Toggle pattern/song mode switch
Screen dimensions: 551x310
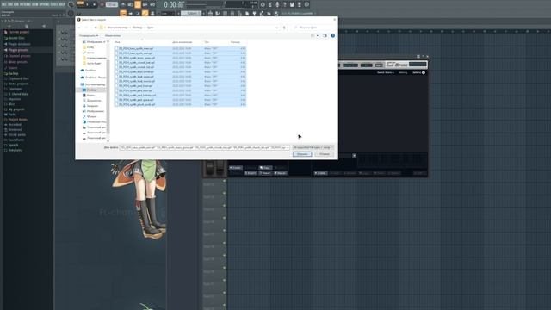coord(80,4)
